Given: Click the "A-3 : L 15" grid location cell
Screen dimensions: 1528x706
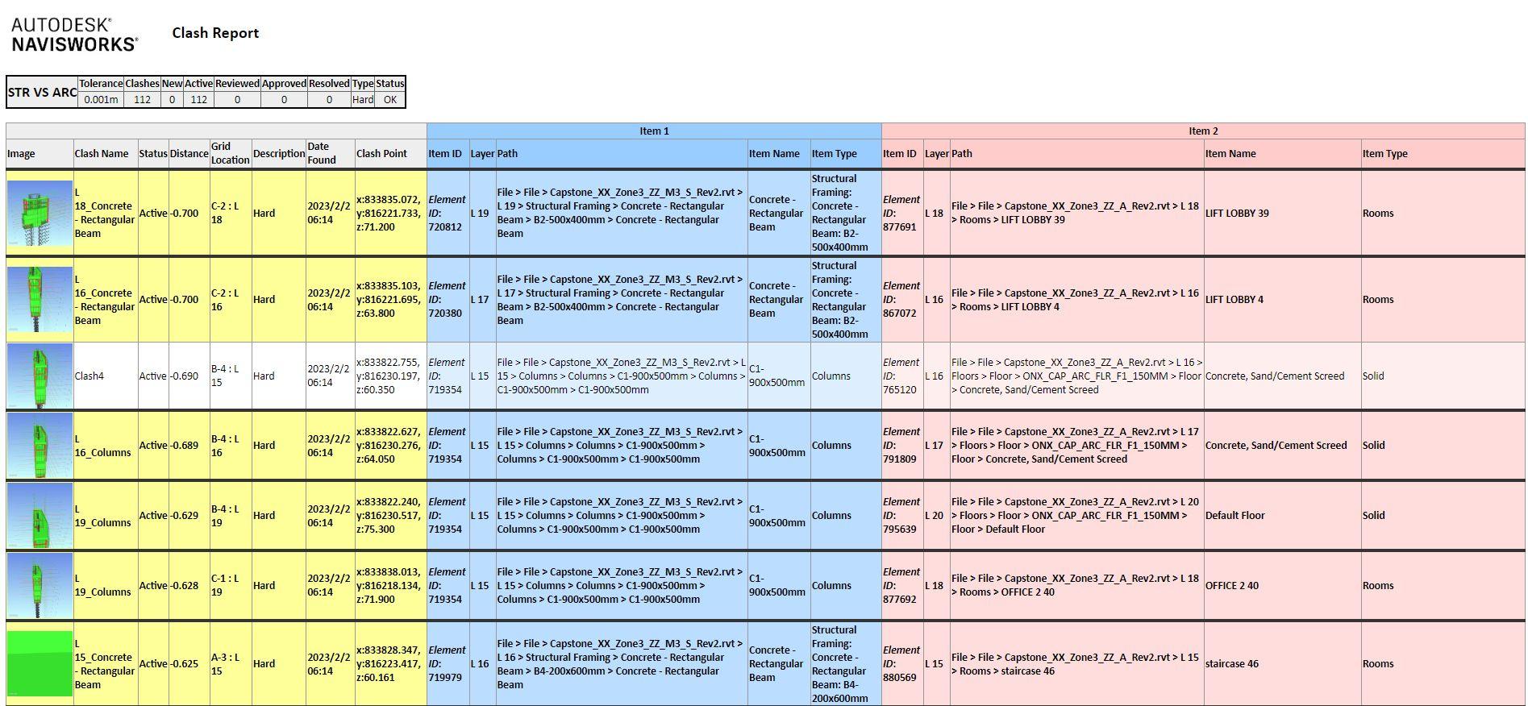Looking at the screenshot, I should pyautogui.click(x=230, y=664).
